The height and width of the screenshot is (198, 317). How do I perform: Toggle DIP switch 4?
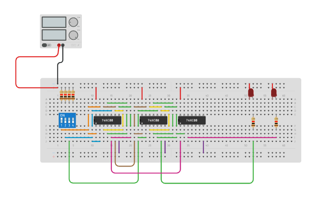(x=73, y=121)
